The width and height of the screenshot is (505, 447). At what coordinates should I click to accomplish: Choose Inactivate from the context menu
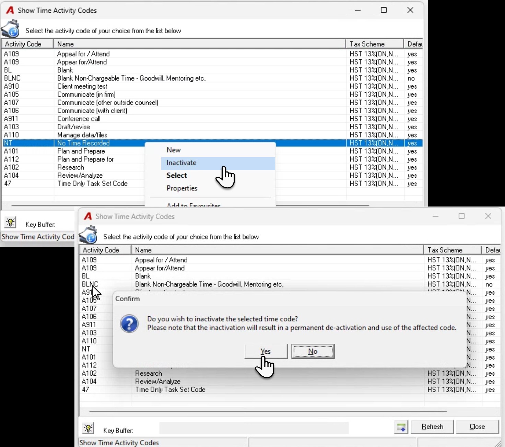[218, 163]
